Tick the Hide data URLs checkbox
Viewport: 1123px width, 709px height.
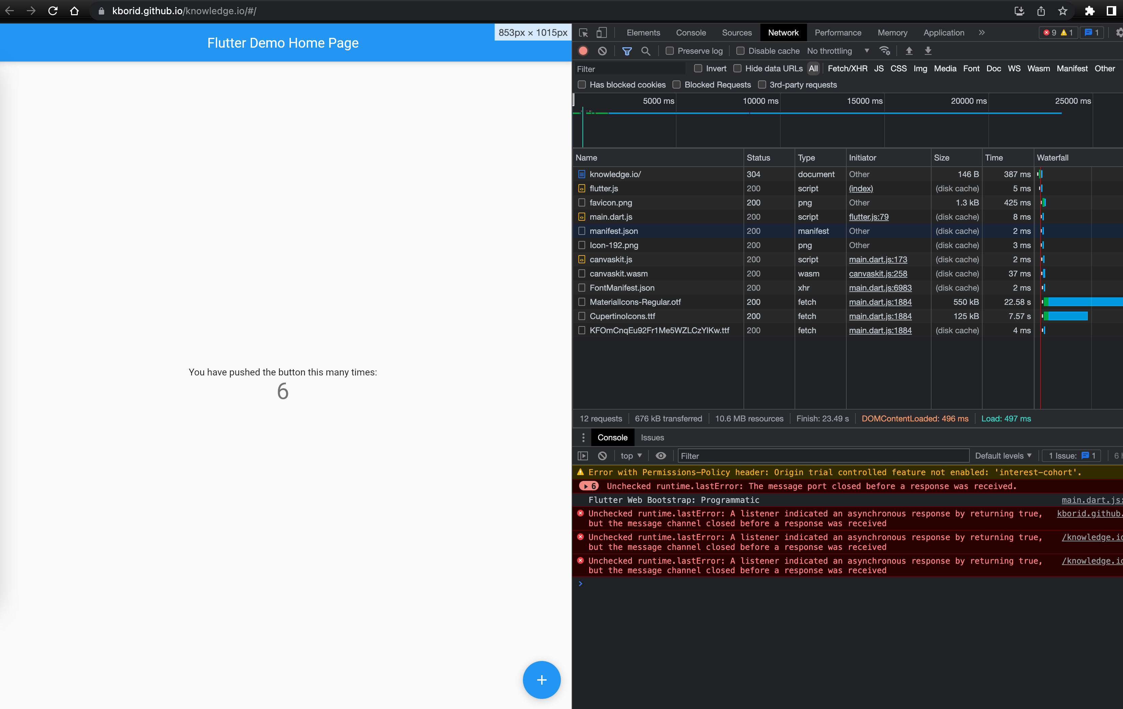(x=737, y=69)
